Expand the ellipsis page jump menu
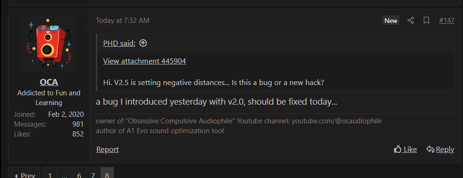 (x=65, y=174)
